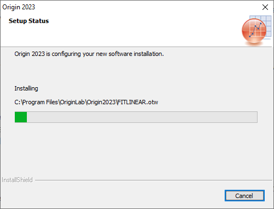Click the Program Files portion of install path
274x209 pixels.
pyautogui.click(x=40, y=102)
